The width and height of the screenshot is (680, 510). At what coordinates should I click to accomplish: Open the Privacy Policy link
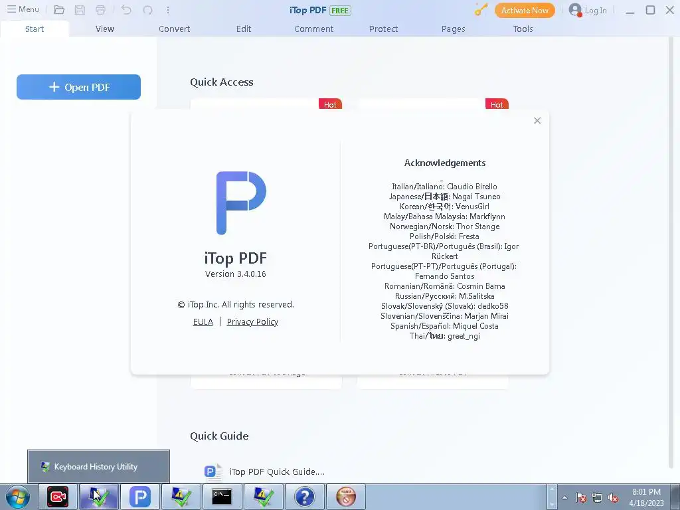point(252,322)
